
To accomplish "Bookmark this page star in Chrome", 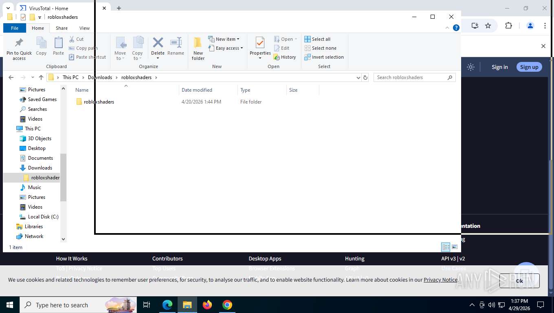I will click(488, 26).
